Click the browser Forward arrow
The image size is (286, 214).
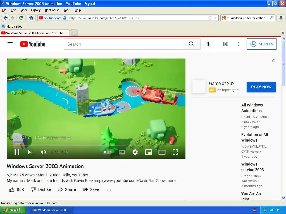(12, 18)
